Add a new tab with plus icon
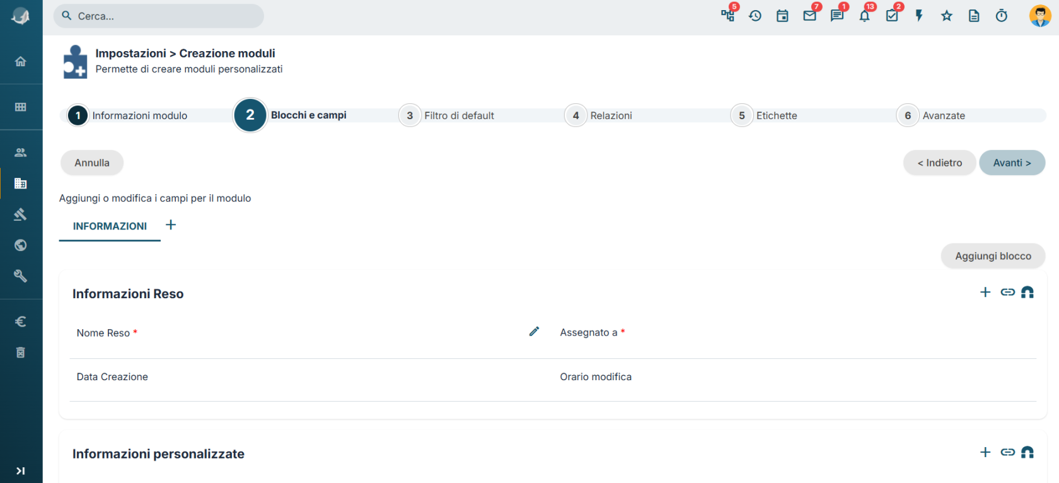The height and width of the screenshot is (483, 1059). 171,225
